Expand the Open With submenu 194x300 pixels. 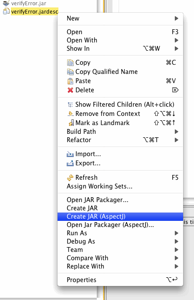[177, 40]
